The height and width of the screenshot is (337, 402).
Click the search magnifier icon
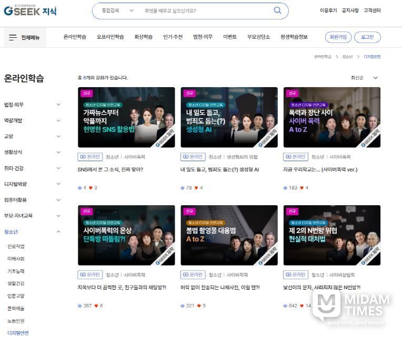point(277,10)
